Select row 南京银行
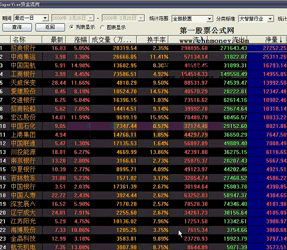287x250 pixels. click(144, 161)
